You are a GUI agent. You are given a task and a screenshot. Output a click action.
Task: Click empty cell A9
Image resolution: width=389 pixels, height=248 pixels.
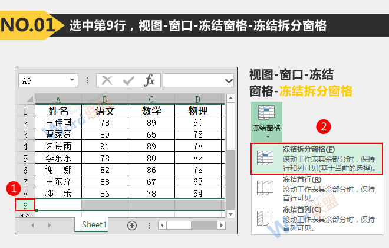click(58, 205)
